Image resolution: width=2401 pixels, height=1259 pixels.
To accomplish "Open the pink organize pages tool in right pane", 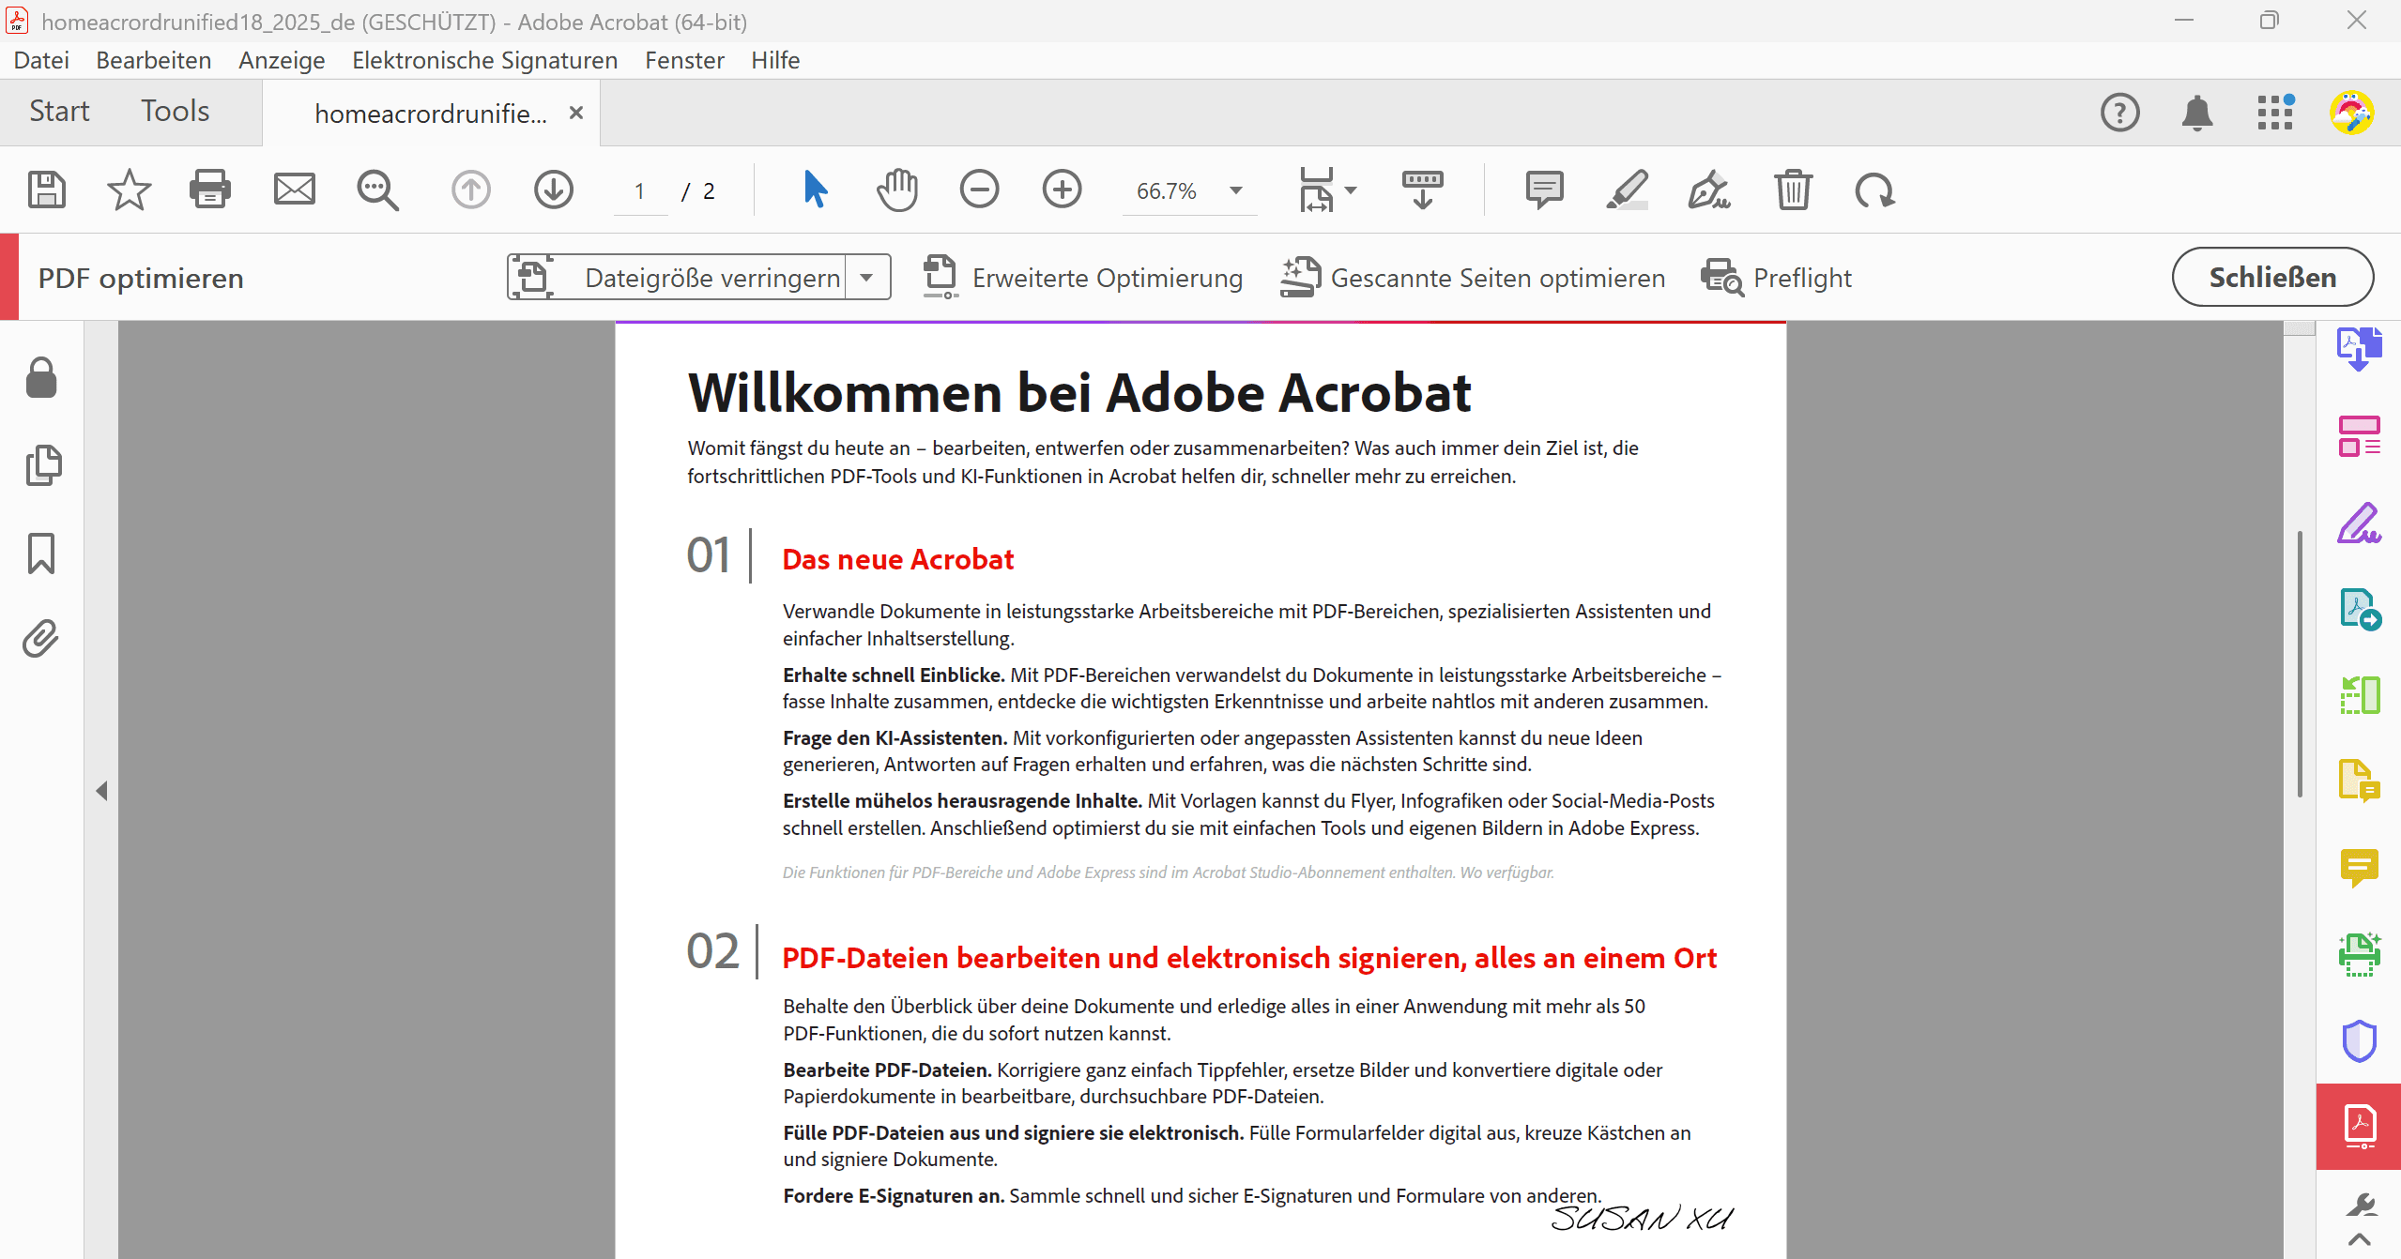I will (2359, 436).
